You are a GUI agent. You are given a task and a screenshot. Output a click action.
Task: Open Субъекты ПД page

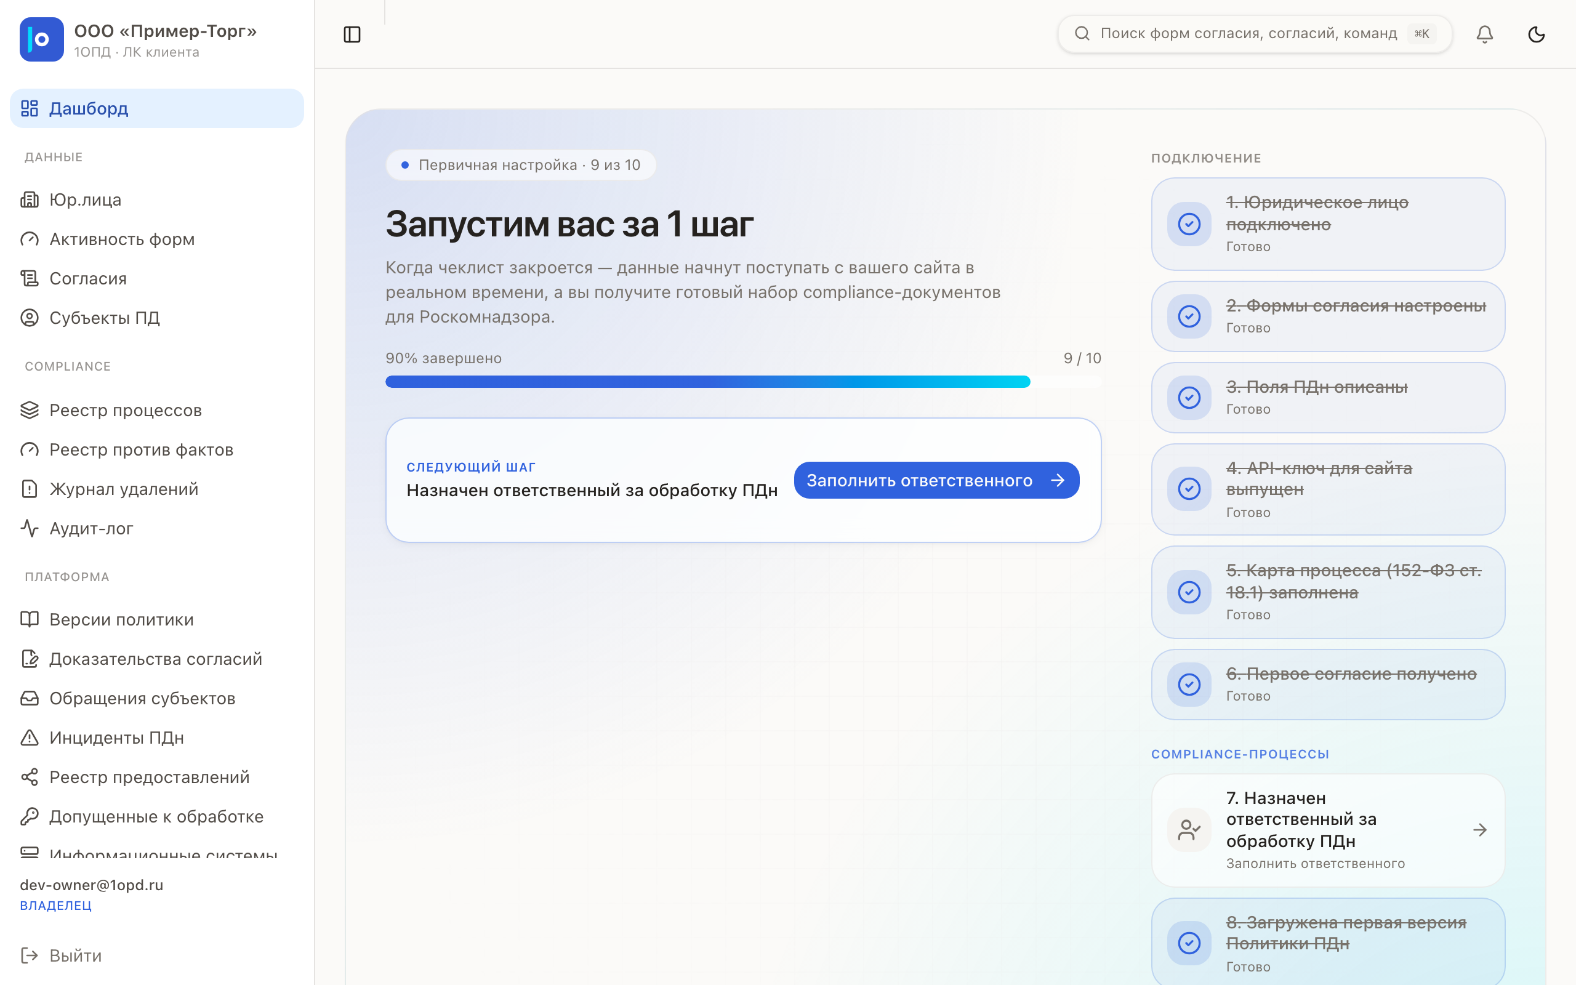[x=157, y=318]
